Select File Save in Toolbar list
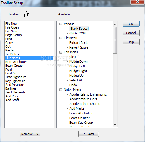The width and height of the screenshot is (145, 142). click(x=29, y=31)
